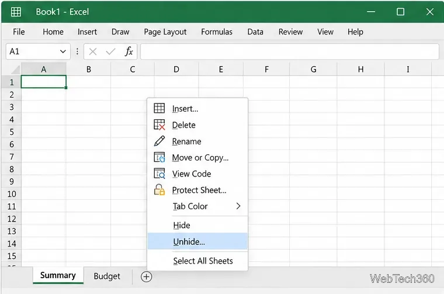Screen dimensions: 444x294
Task: Click the Move or Copy icon
Action: [159, 157]
